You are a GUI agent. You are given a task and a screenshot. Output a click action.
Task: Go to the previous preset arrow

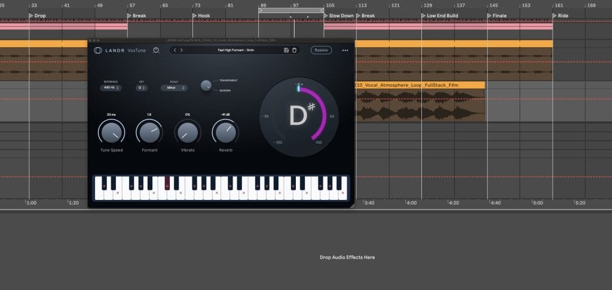tap(175, 50)
